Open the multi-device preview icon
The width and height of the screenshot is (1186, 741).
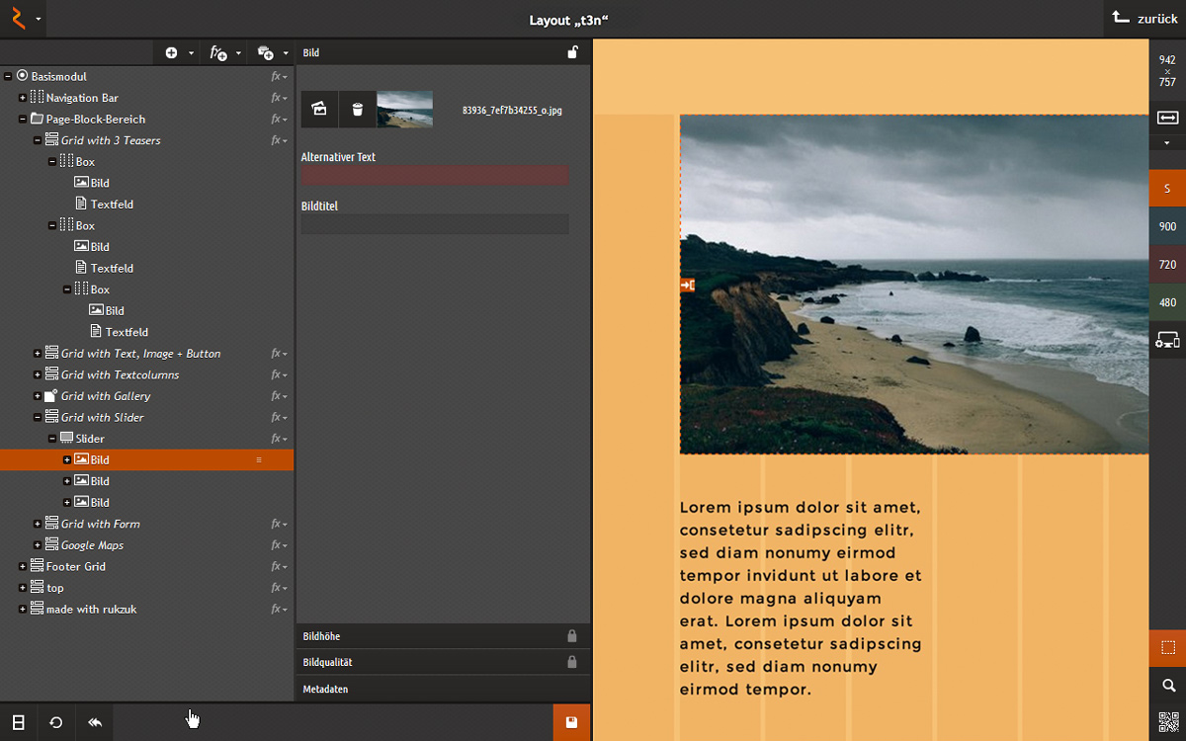[x=1167, y=341]
